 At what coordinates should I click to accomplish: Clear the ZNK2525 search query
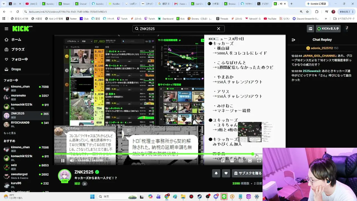[219, 29]
